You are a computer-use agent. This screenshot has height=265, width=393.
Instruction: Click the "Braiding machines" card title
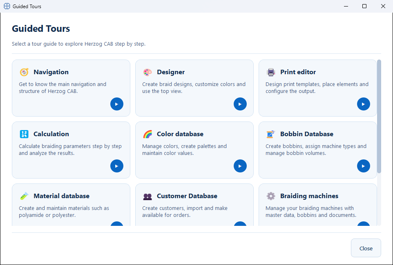(309, 196)
